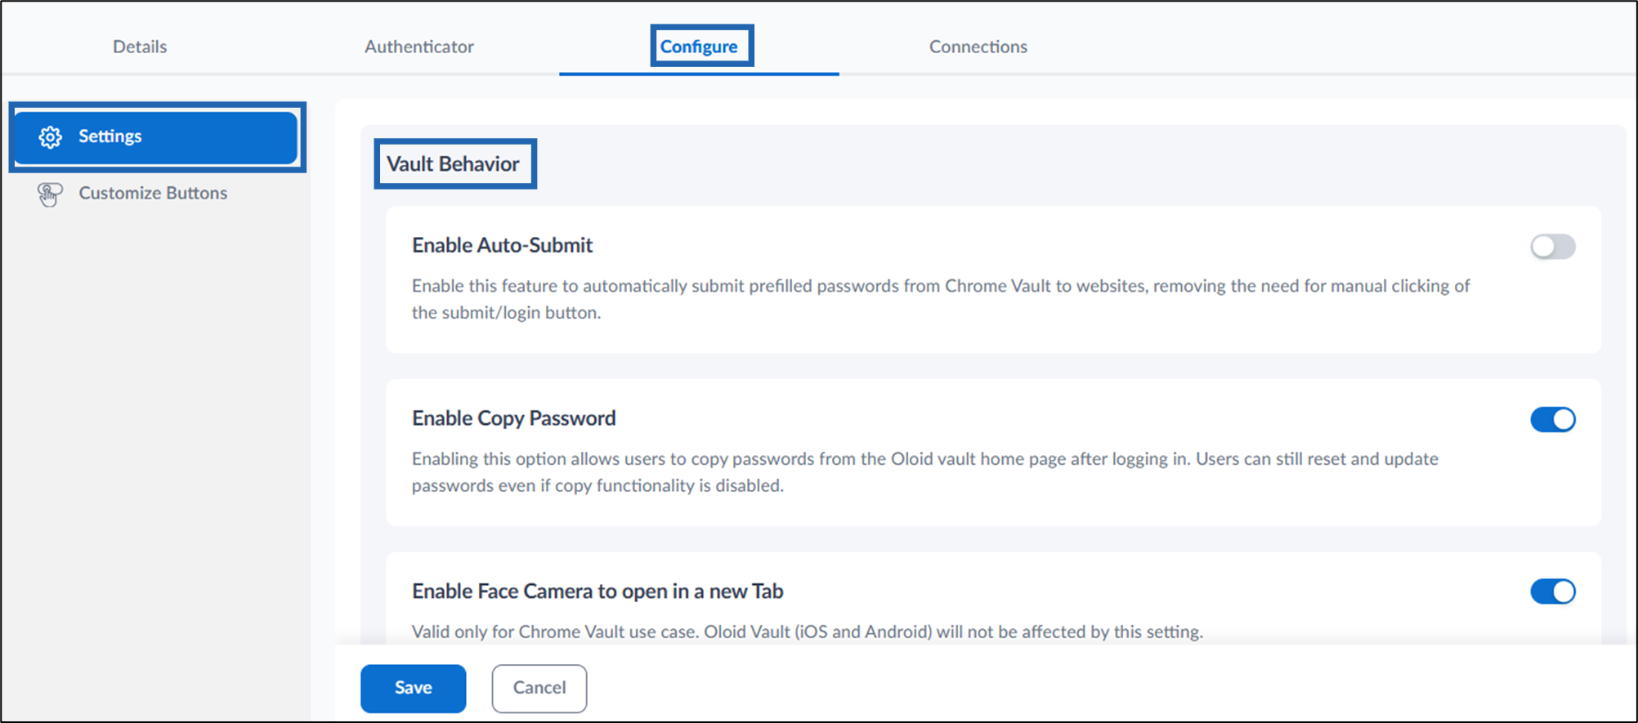Click Enable Face Camera to open title
Screen dimensions: 1638x723
[597, 591]
